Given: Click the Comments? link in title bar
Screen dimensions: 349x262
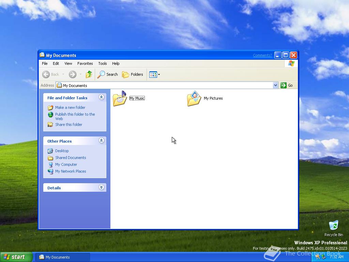Looking at the screenshot, I should 262,55.
